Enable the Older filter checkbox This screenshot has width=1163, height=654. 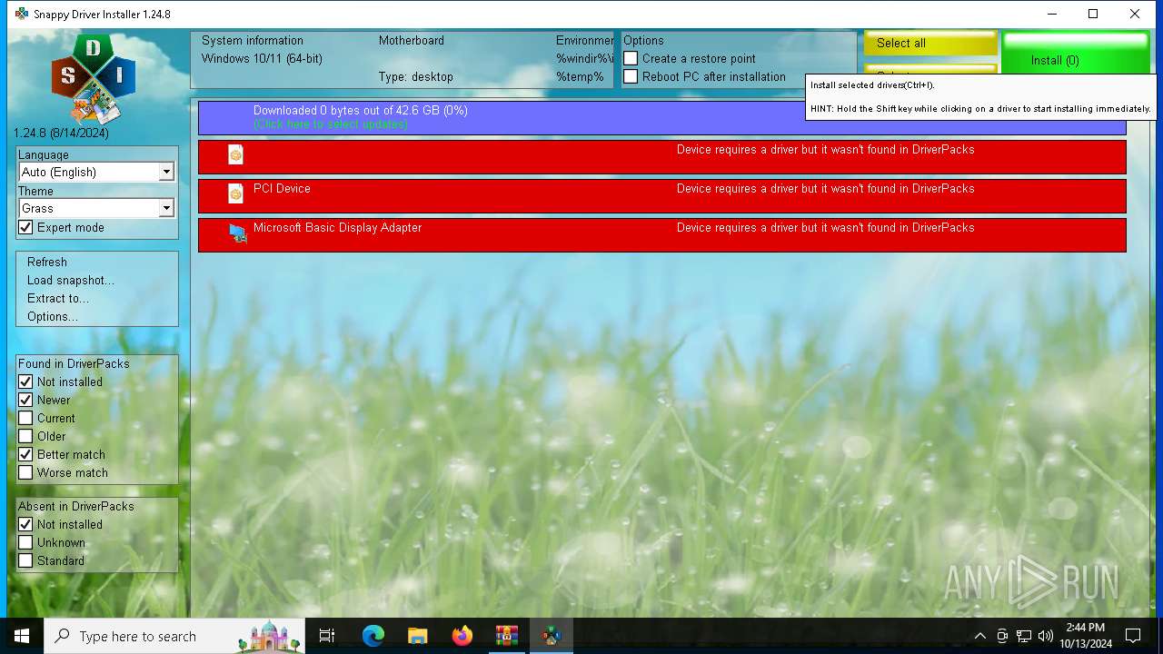(x=25, y=437)
